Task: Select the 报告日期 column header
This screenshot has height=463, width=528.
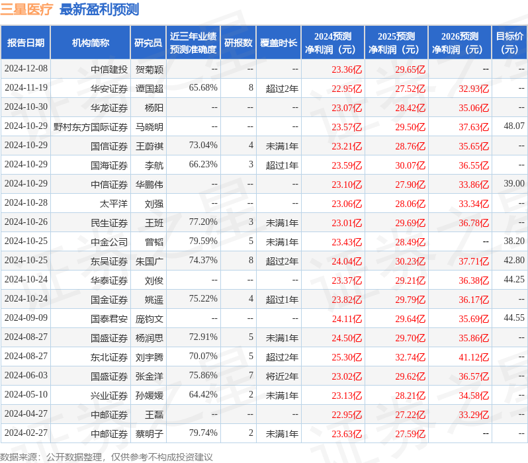Action: click(x=26, y=43)
